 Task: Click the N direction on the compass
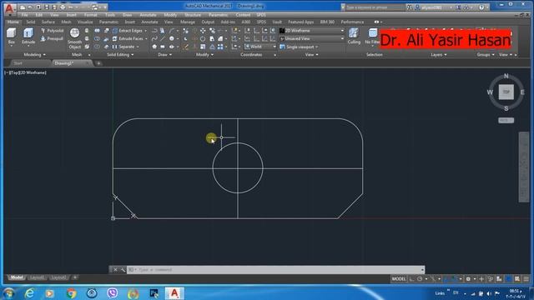(x=506, y=76)
